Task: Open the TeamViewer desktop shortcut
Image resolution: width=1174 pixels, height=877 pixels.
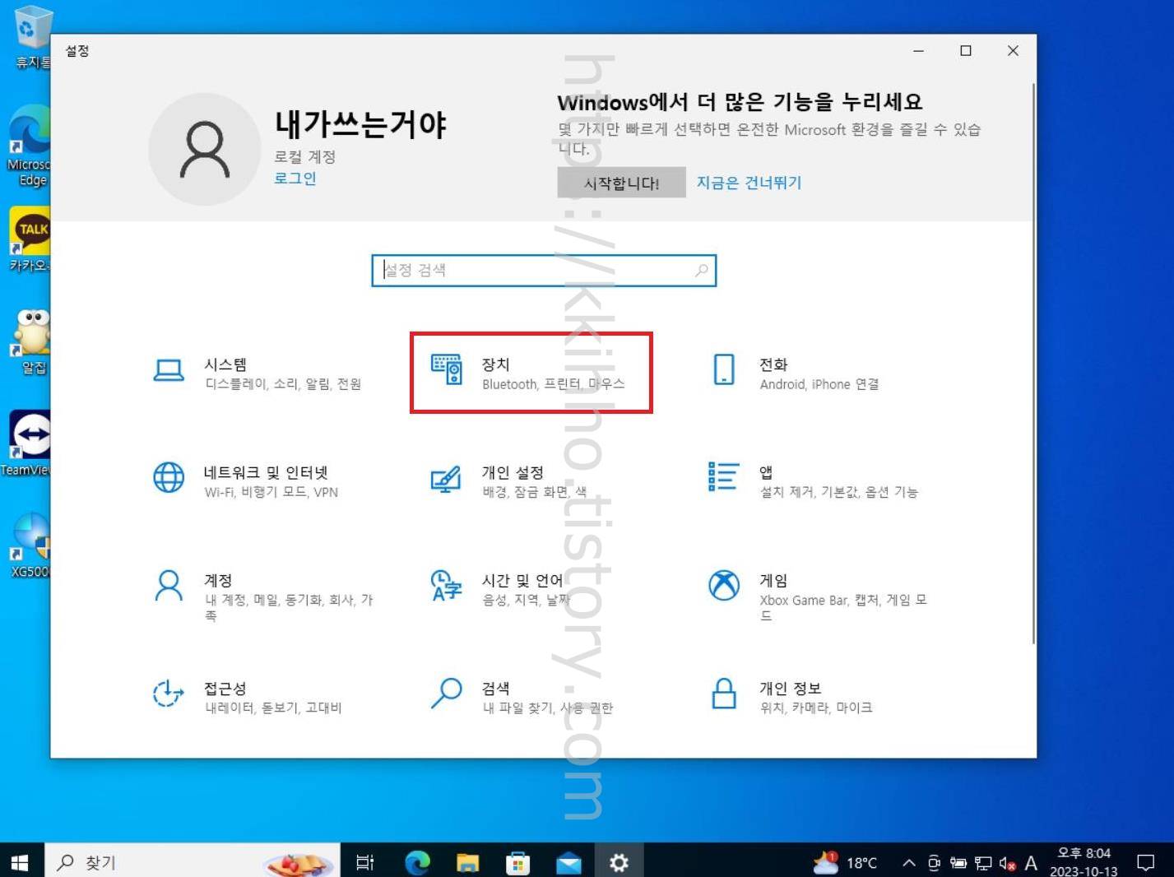Action: pos(26,443)
